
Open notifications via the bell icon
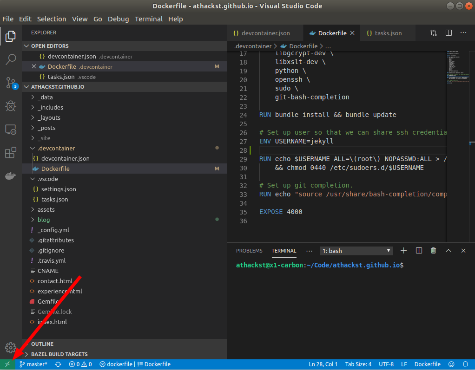[x=466, y=364]
